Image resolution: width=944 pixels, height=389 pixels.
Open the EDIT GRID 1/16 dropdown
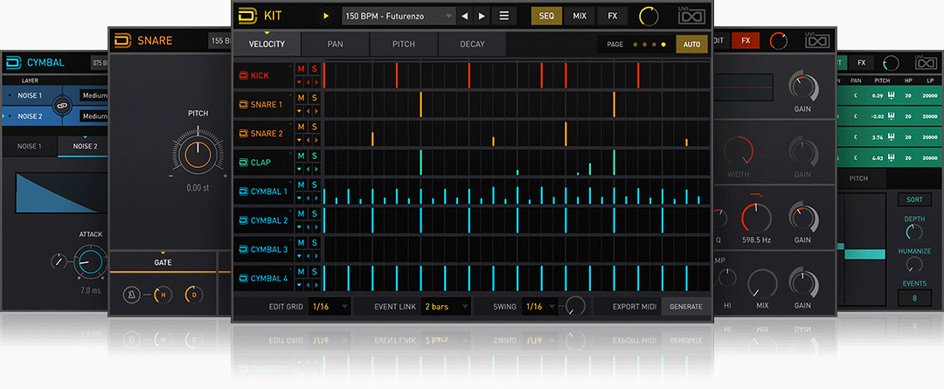(329, 306)
